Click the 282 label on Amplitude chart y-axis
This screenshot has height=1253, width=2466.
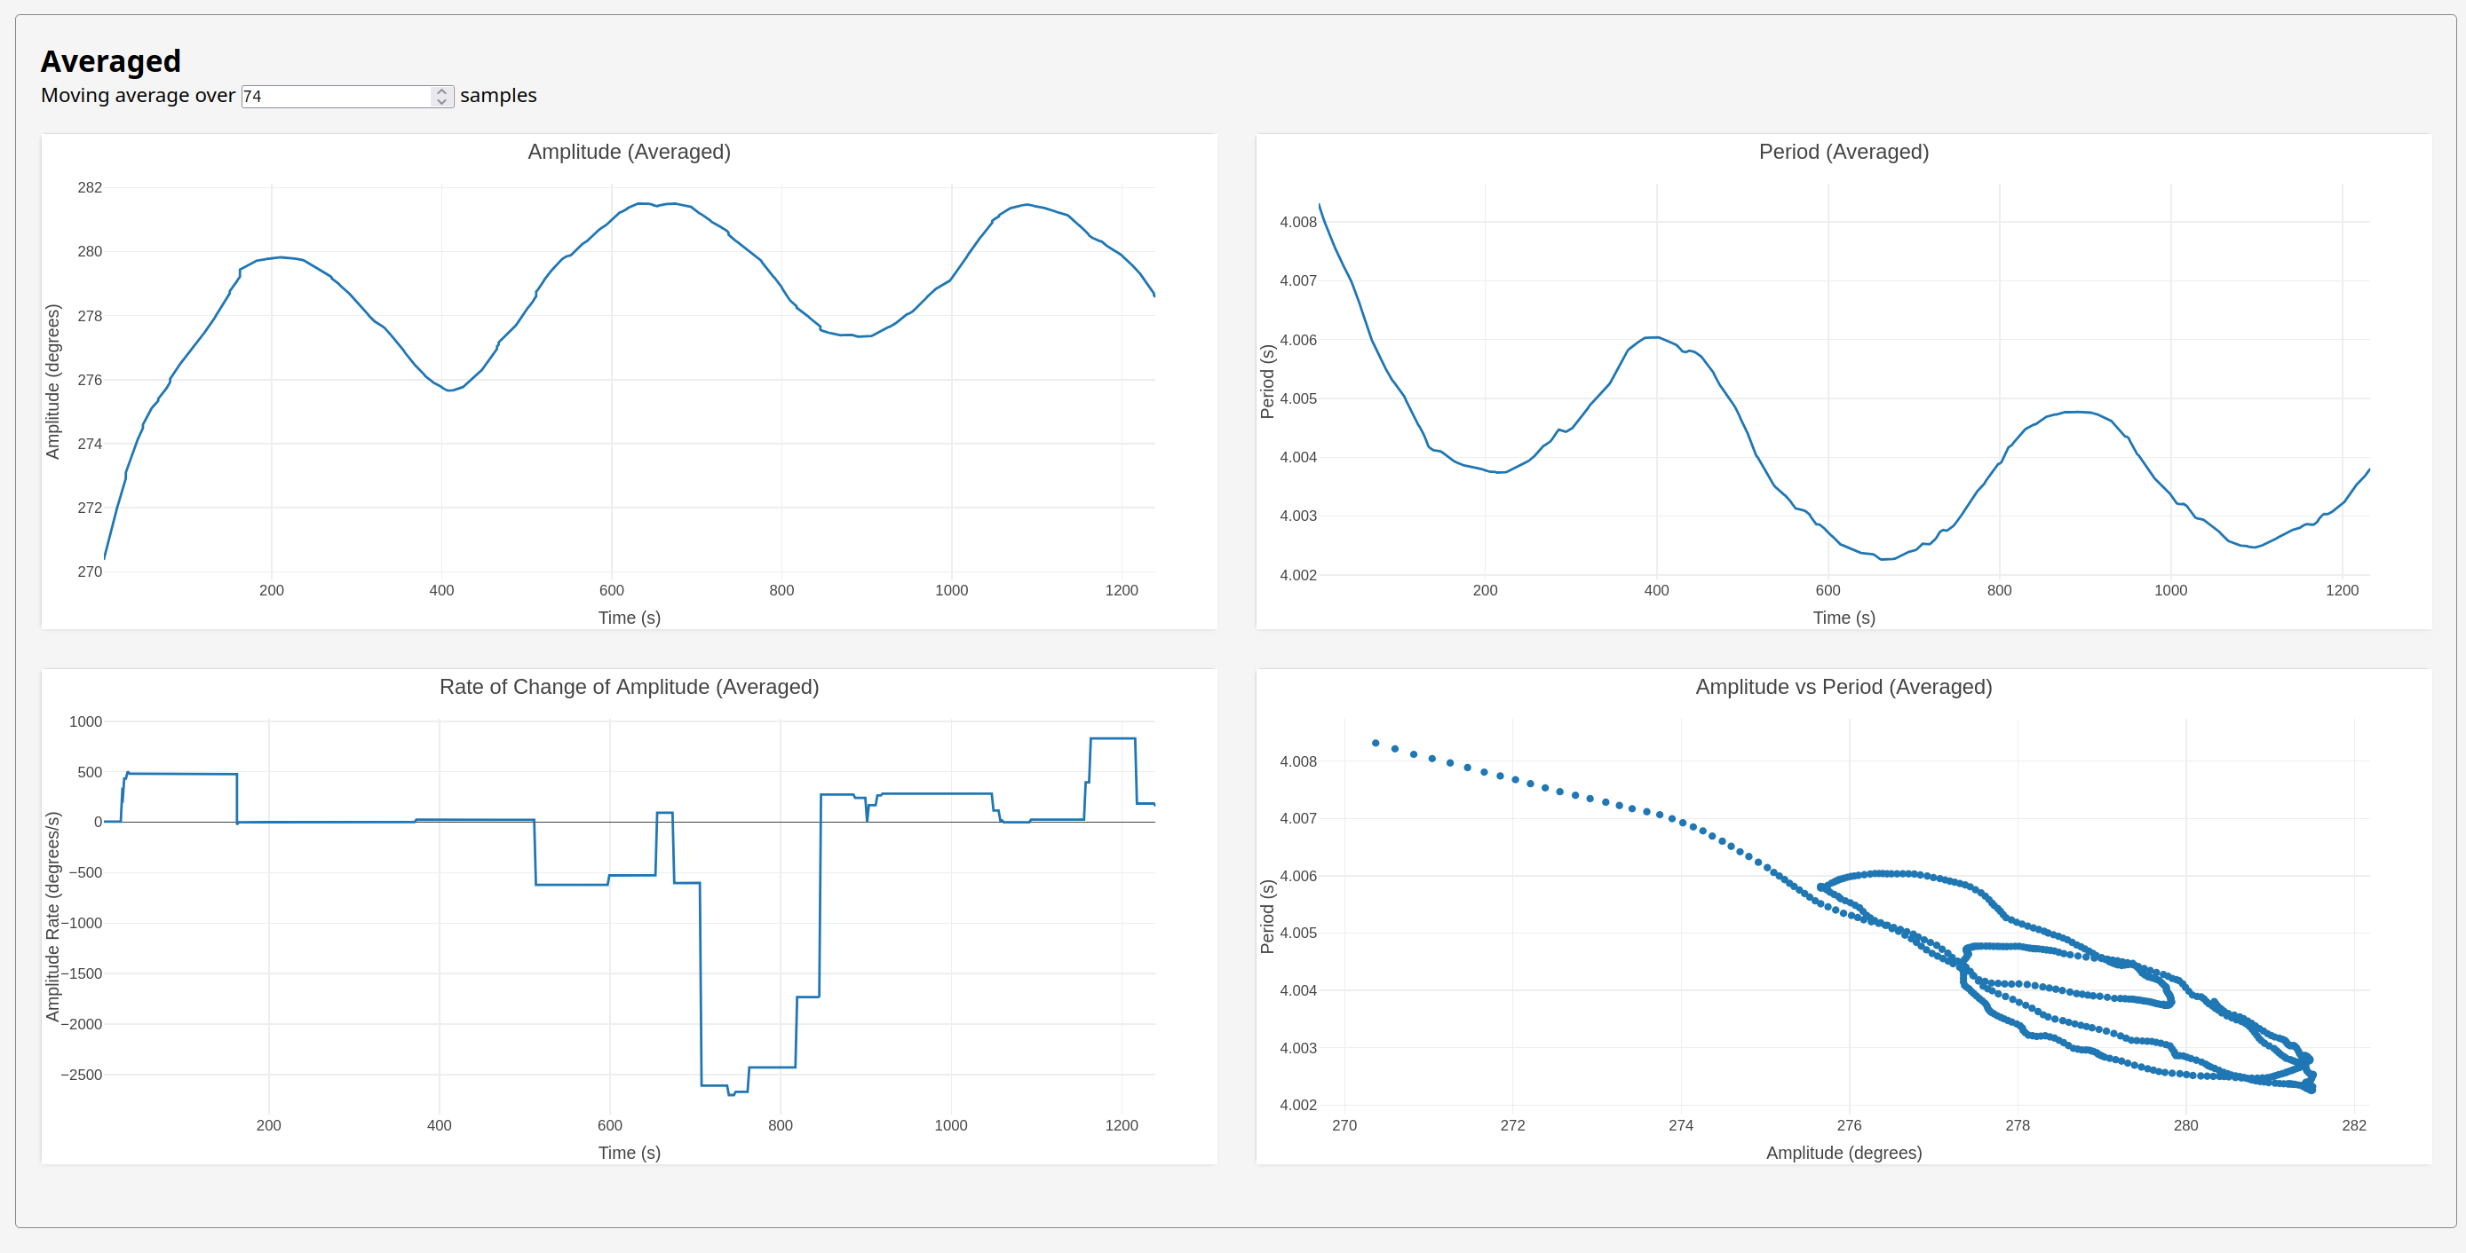[x=90, y=187]
